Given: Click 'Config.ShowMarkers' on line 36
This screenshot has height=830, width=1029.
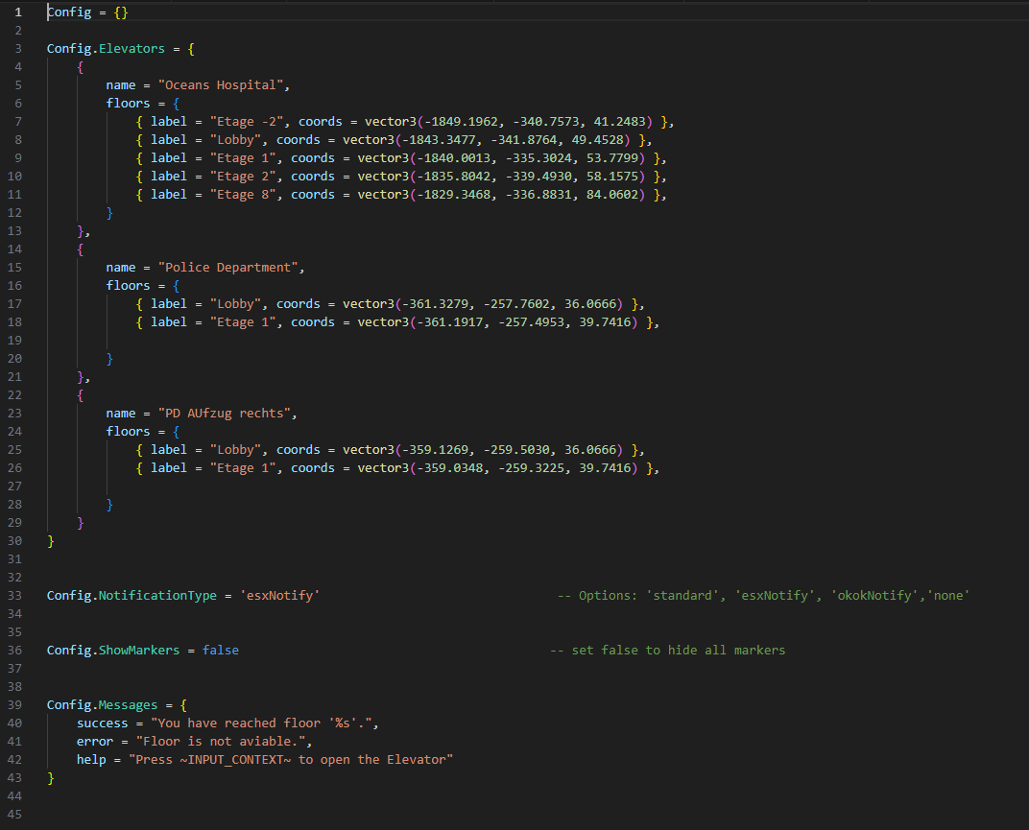Looking at the screenshot, I should coord(113,651).
